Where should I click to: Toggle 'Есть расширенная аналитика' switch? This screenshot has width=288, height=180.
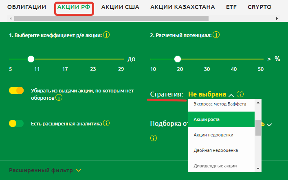click(x=16, y=123)
